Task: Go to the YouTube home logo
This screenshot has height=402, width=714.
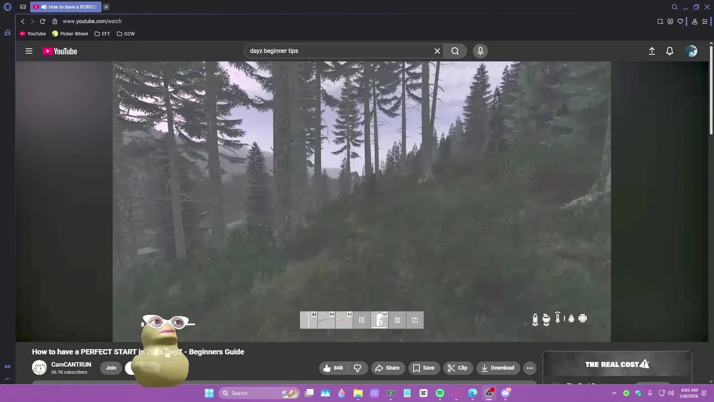Action: pyautogui.click(x=60, y=51)
